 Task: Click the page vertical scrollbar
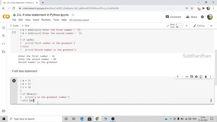[216, 68]
